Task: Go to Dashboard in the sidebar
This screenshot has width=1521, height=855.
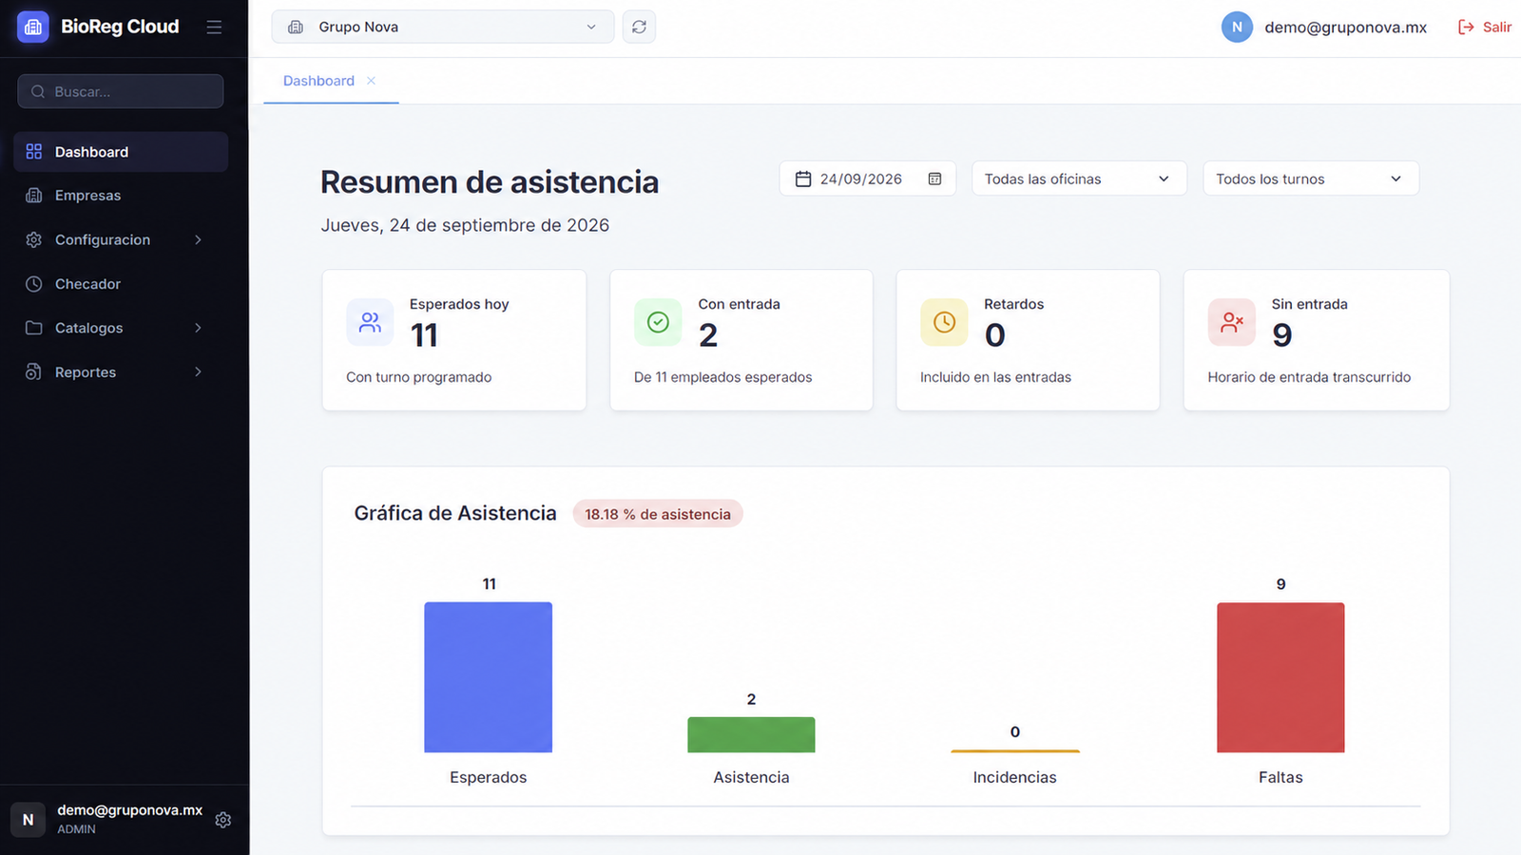Action: pos(121,152)
